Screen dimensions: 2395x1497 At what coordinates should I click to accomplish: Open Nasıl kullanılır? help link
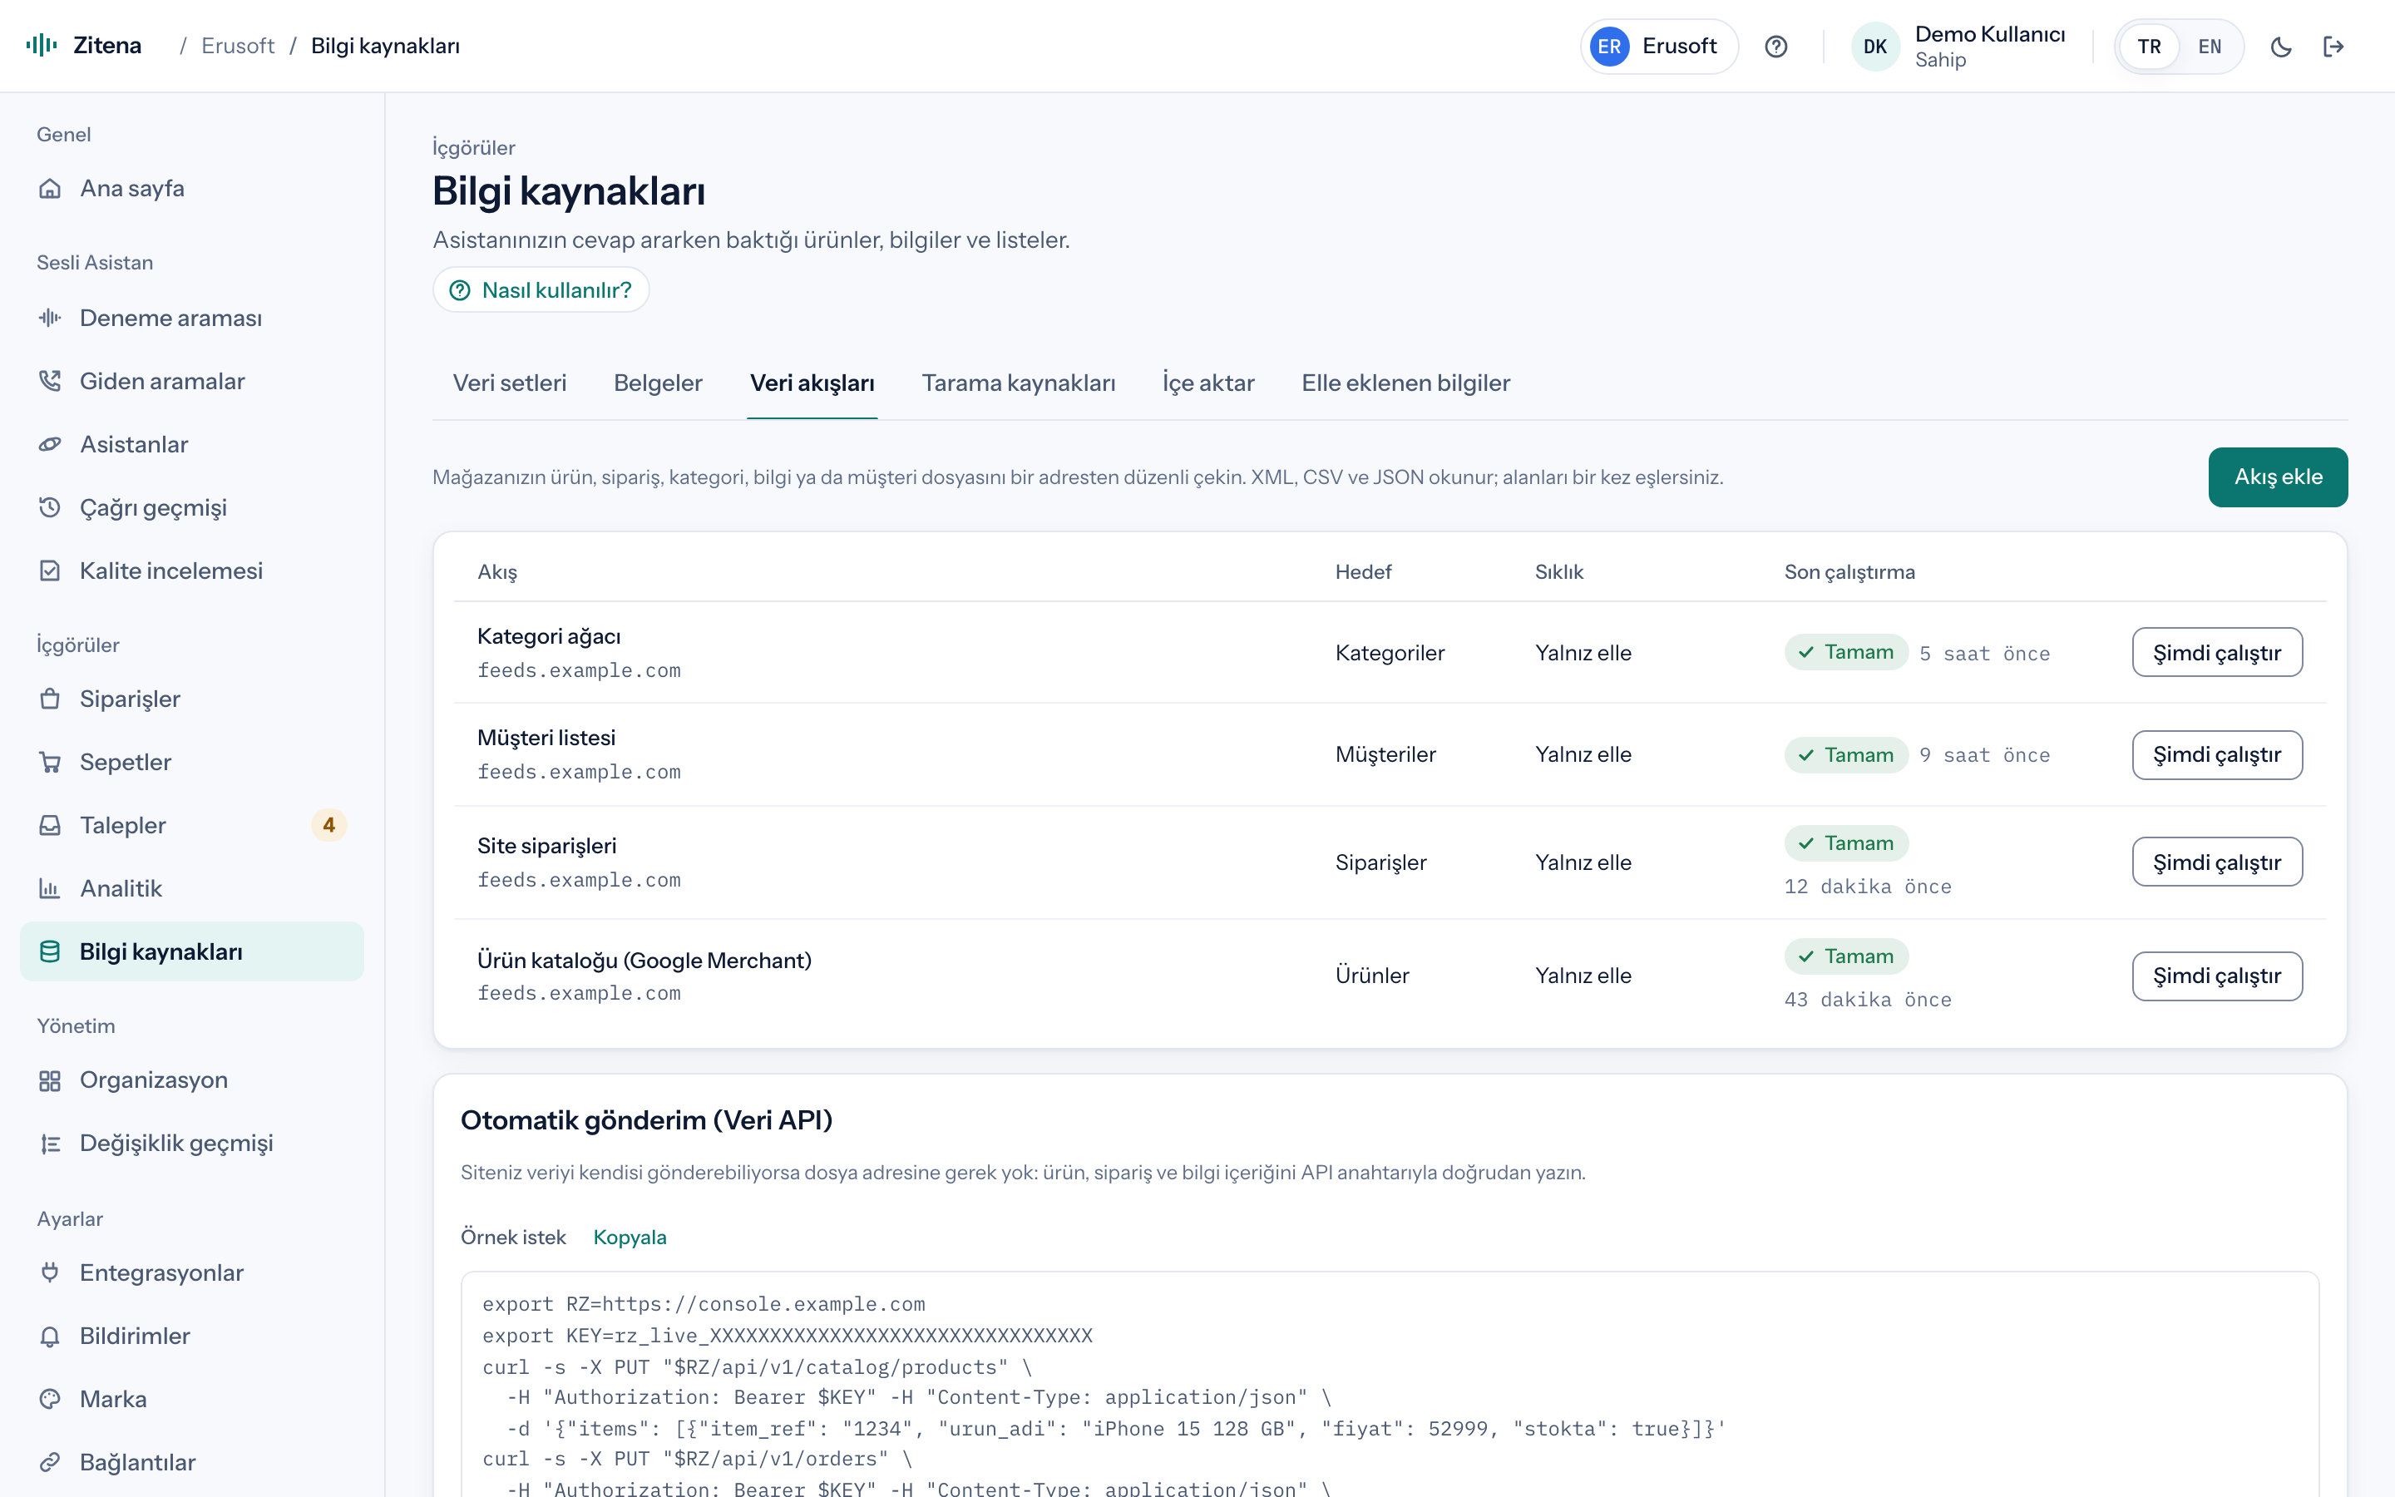click(x=541, y=290)
